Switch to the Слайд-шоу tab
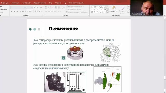This screenshot has width=166, height=93. [x=26, y=3]
